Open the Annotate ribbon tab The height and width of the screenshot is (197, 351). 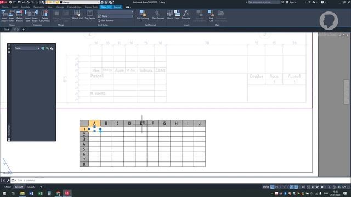click(25, 7)
